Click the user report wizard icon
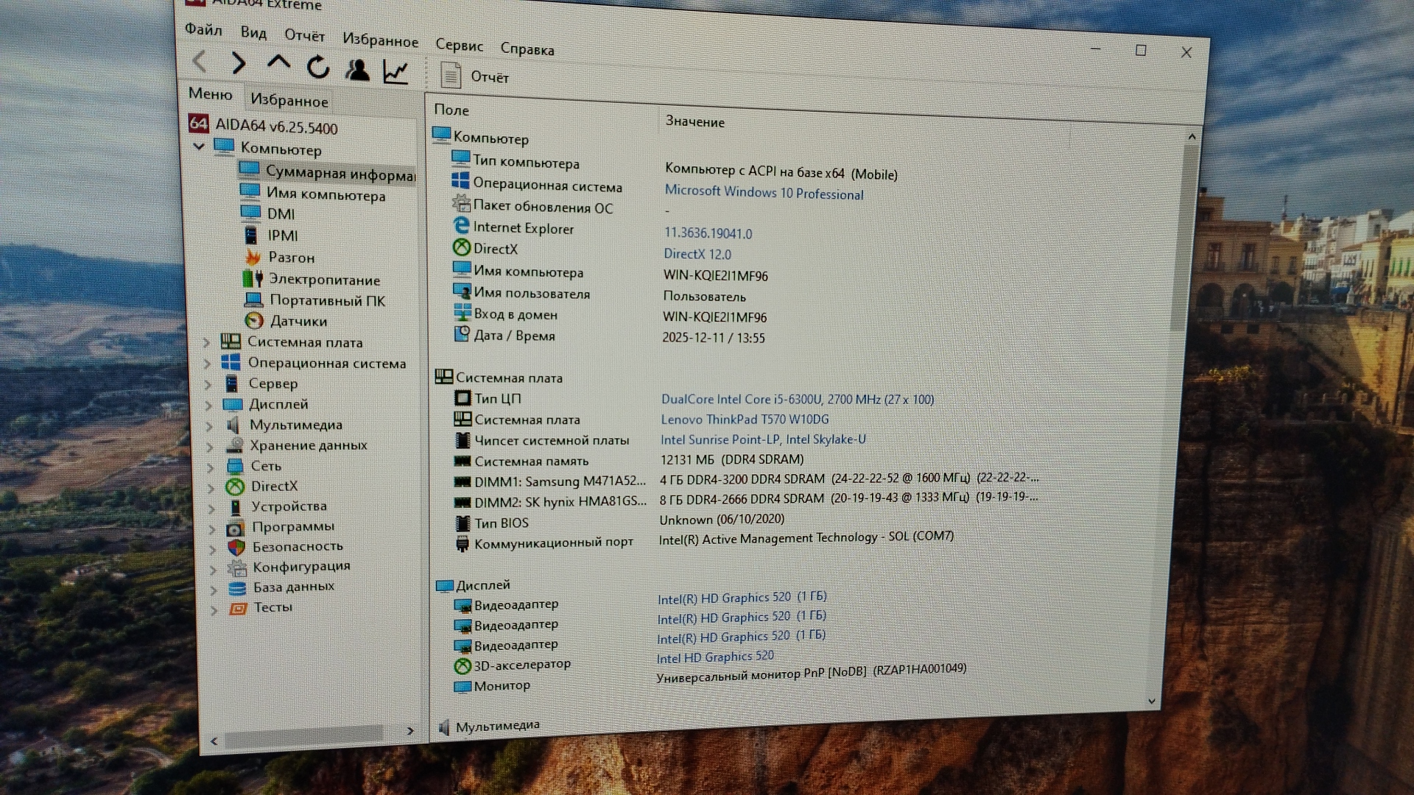The width and height of the screenshot is (1414, 795). click(358, 70)
